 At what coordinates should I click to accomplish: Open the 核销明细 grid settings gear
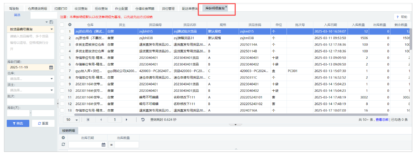coord(63,138)
